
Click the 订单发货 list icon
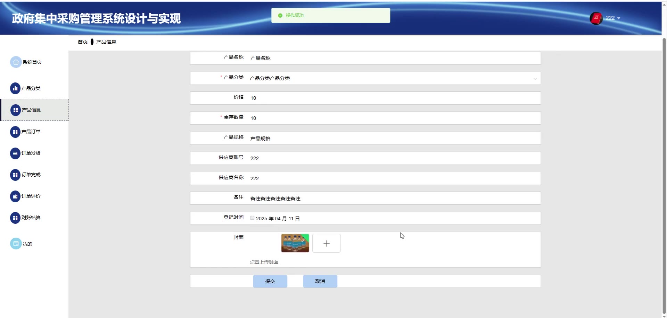tap(15, 153)
